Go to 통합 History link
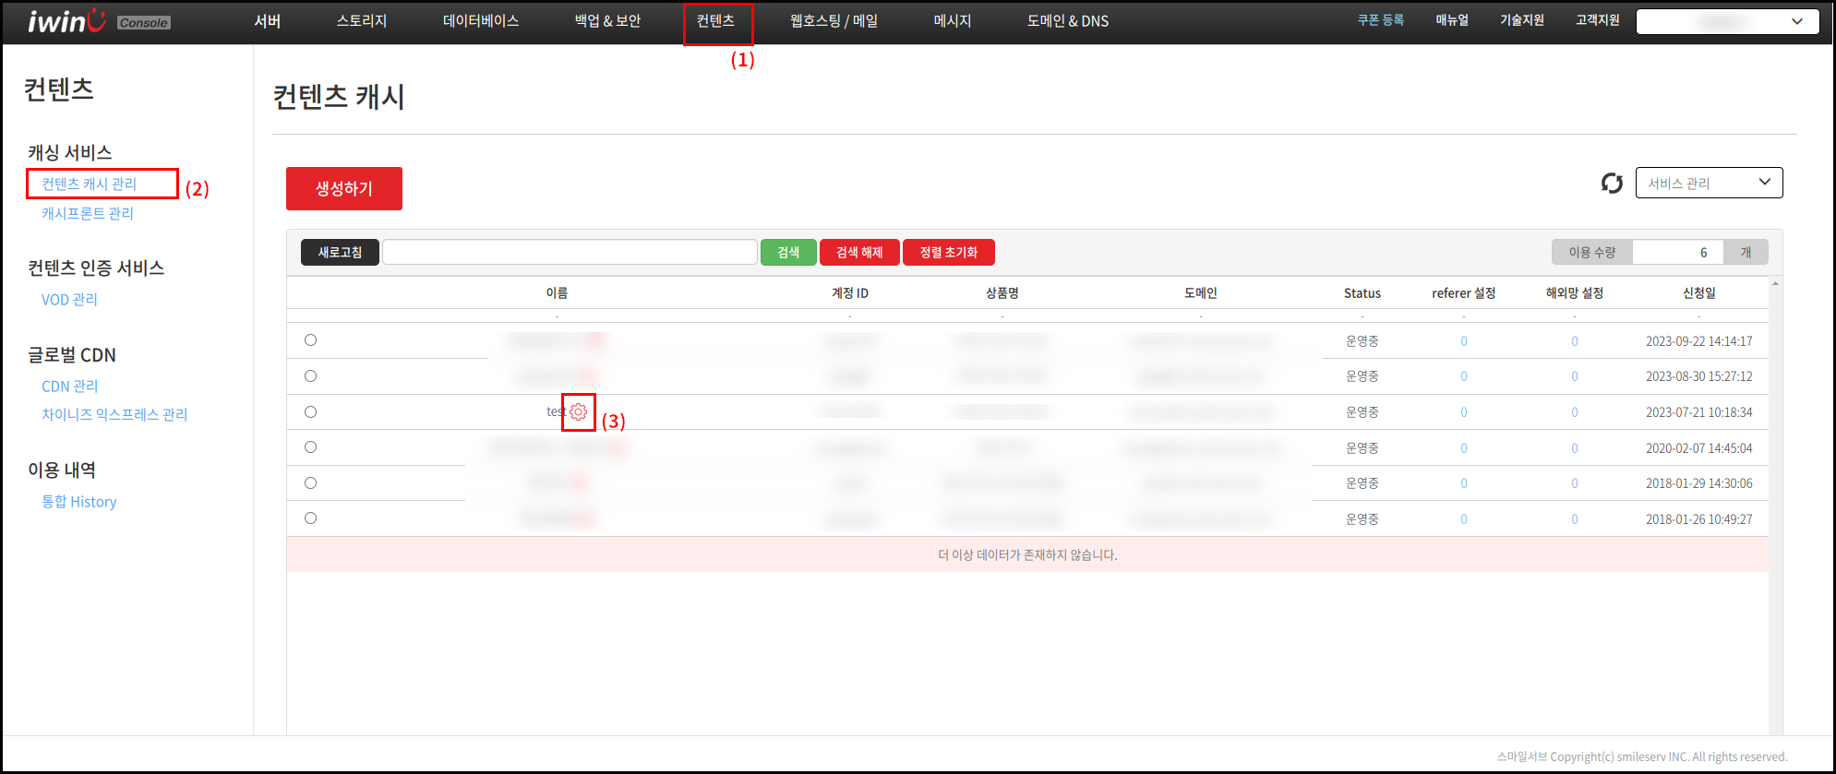The height and width of the screenshot is (774, 1836). tap(79, 502)
